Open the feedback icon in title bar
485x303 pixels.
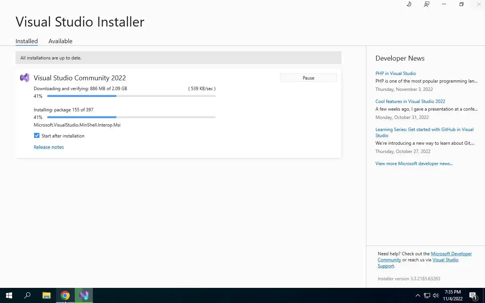tap(427, 4)
